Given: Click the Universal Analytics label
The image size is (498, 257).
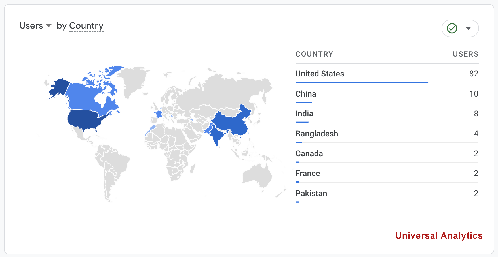Looking at the screenshot, I should (x=439, y=235).
